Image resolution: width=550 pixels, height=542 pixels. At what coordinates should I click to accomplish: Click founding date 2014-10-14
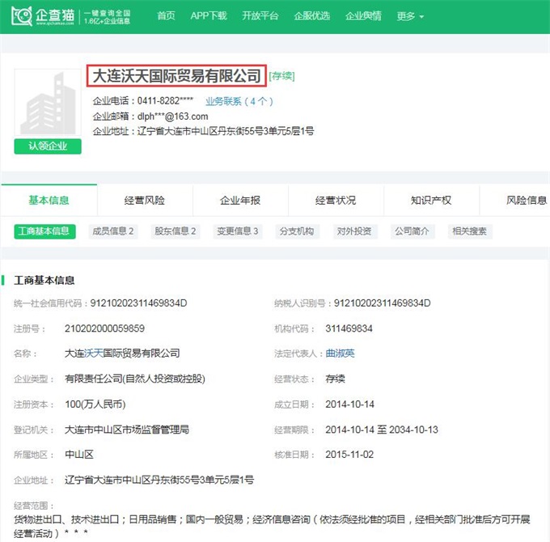[x=349, y=404]
